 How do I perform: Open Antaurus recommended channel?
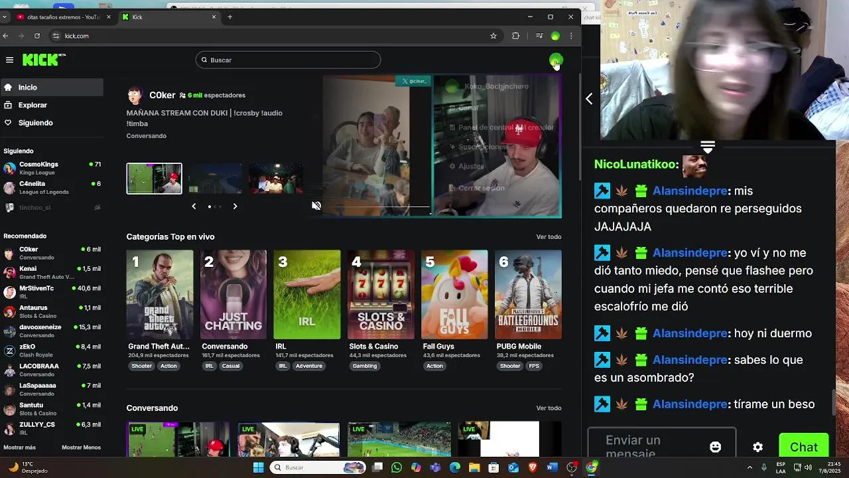click(x=52, y=311)
